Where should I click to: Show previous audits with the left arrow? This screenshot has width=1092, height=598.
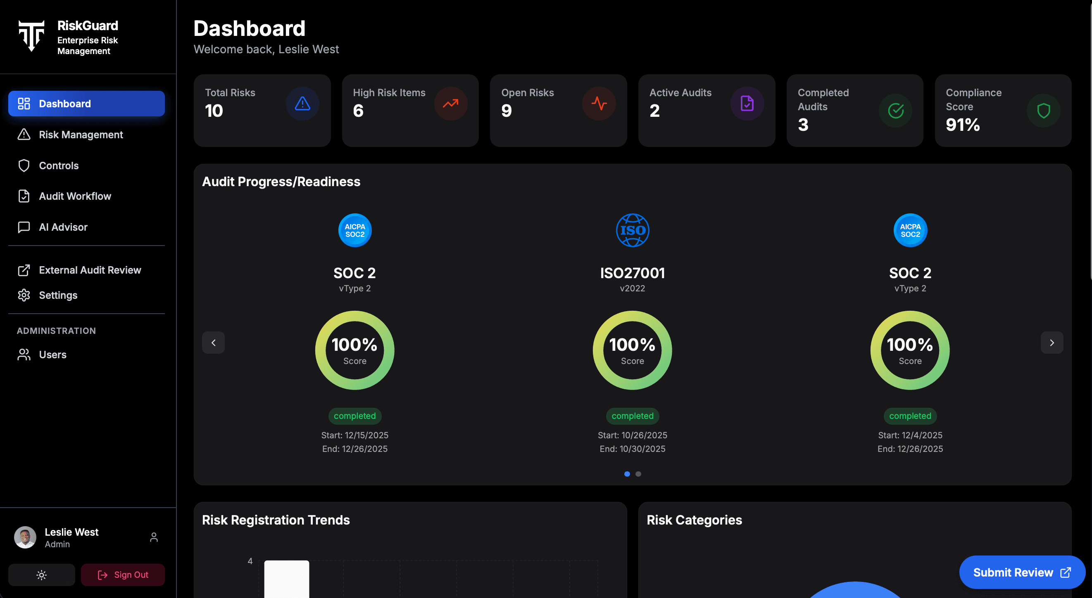point(213,343)
